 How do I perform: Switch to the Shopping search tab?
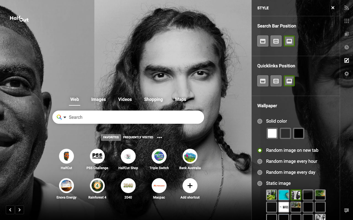pyautogui.click(x=153, y=100)
